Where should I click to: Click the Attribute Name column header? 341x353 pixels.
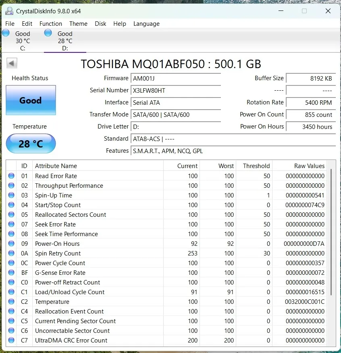(x=98, y=166)
